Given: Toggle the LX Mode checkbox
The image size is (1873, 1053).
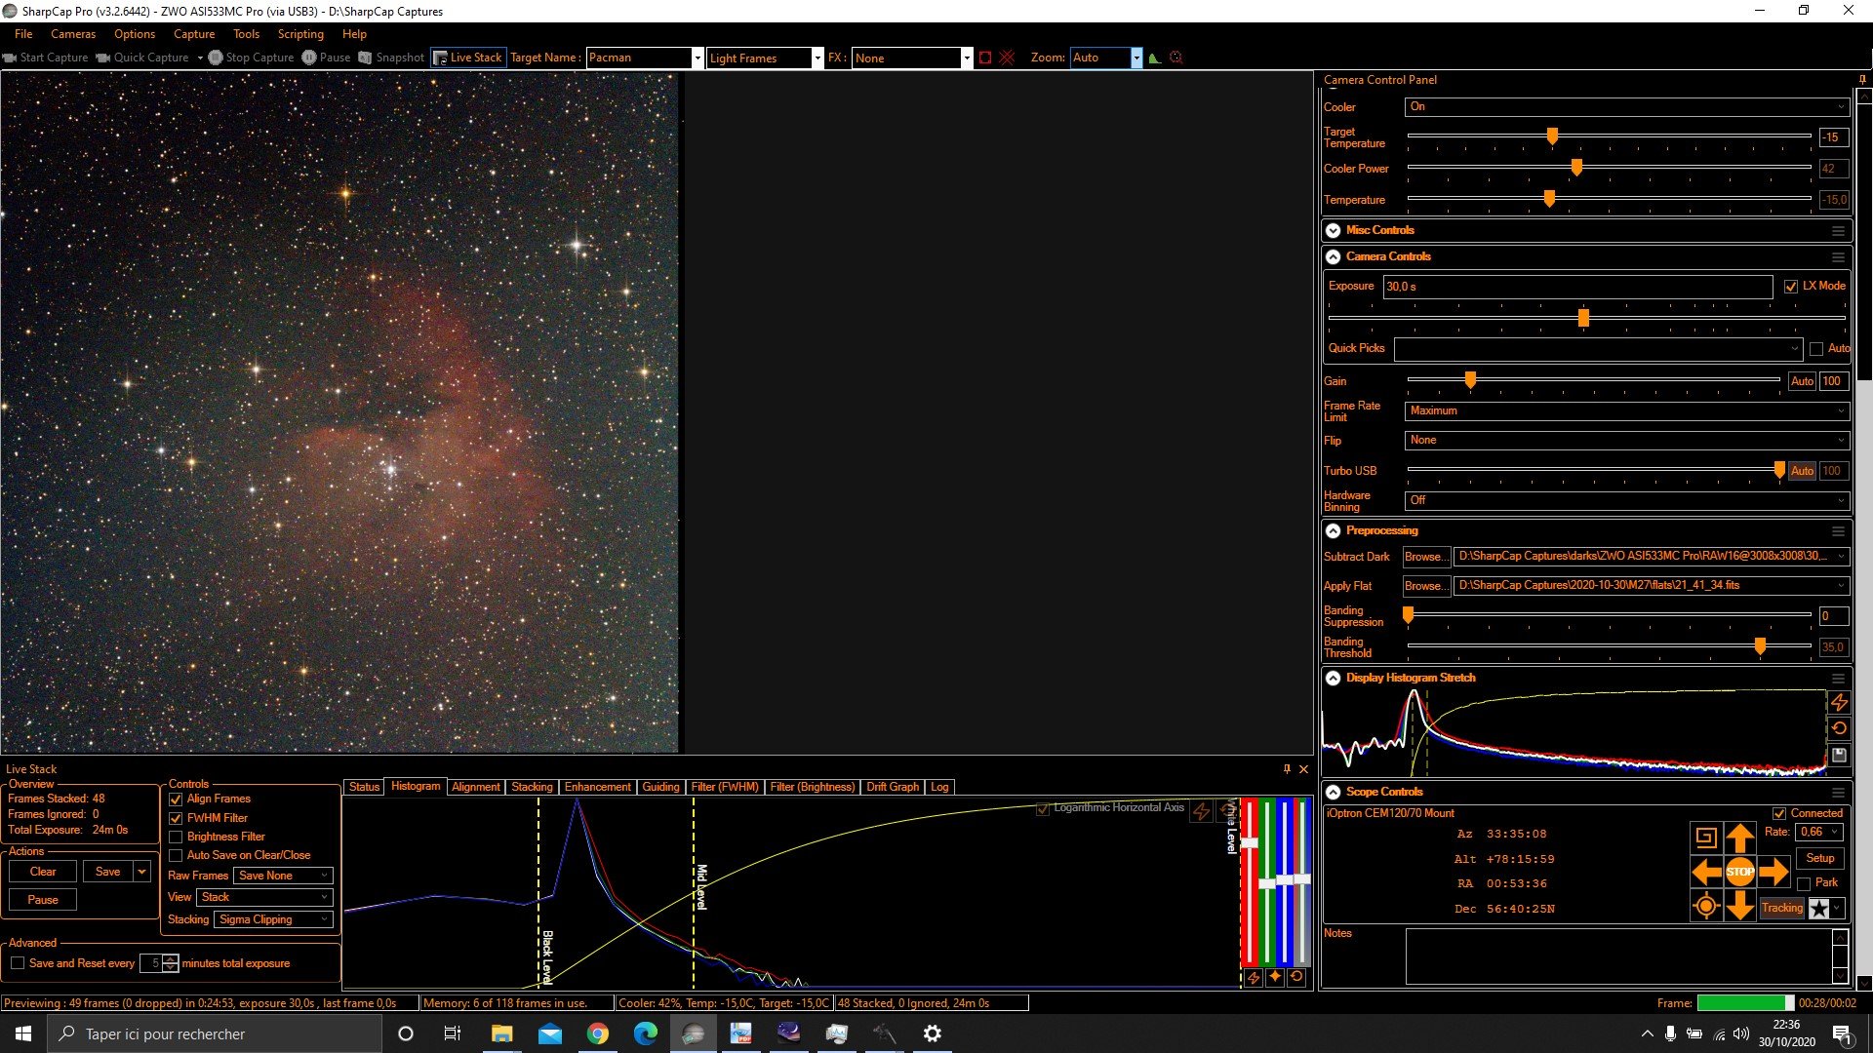Looking at the screenshot, I should (1790, 287).
